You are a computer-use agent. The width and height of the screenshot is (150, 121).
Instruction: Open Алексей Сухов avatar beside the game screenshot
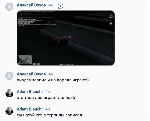click(9, 7)
